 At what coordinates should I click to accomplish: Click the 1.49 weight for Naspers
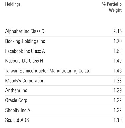click(x=118, y=61)
